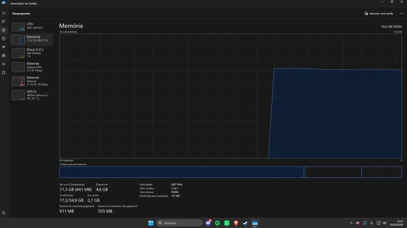Select the Ethernet Radmin VPN item

[x=31, y=67]
